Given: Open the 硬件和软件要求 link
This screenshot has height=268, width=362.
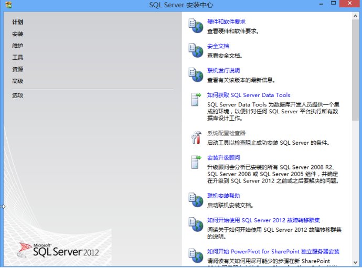Looking at the screenshot, I should coord(226,22).
